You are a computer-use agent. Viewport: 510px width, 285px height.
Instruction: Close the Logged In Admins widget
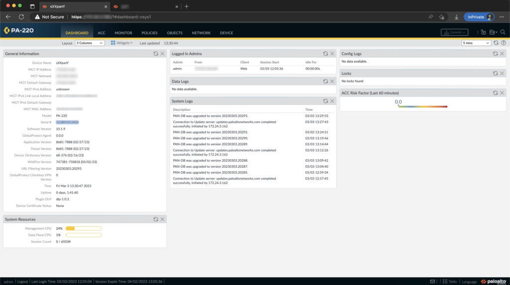pos(332,54)
